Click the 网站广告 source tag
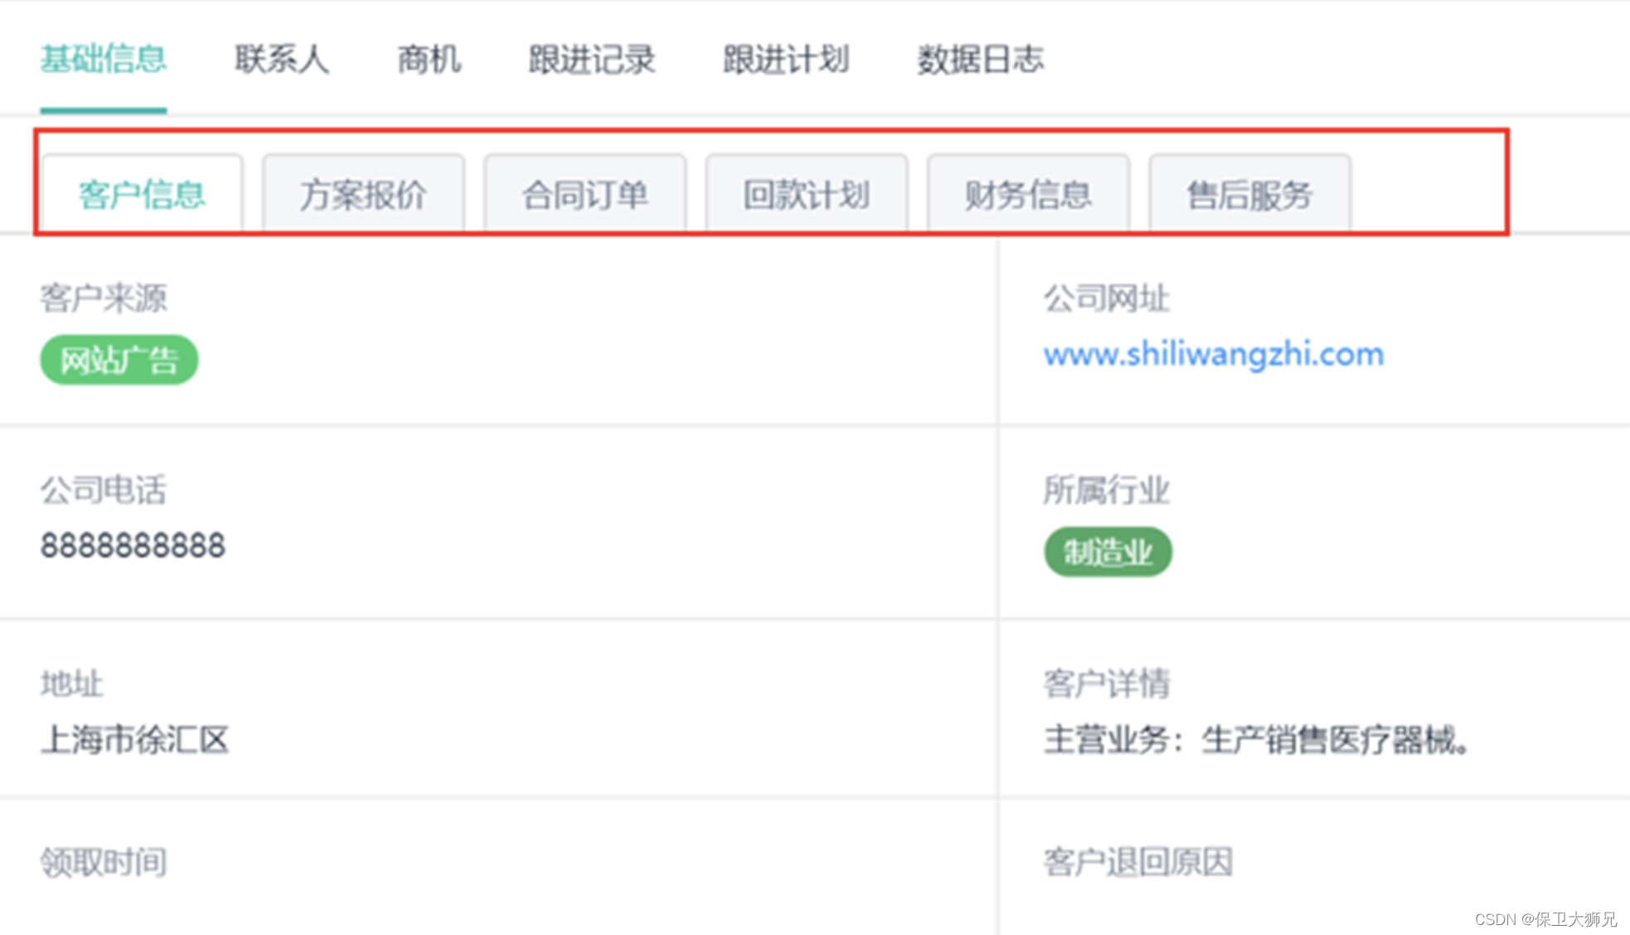 pyautogui.click(x=119, y=360)
